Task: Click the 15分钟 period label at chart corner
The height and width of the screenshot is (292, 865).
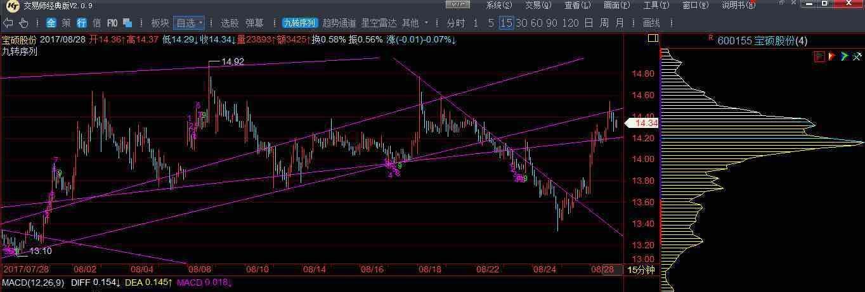Action: click(641, 270)
